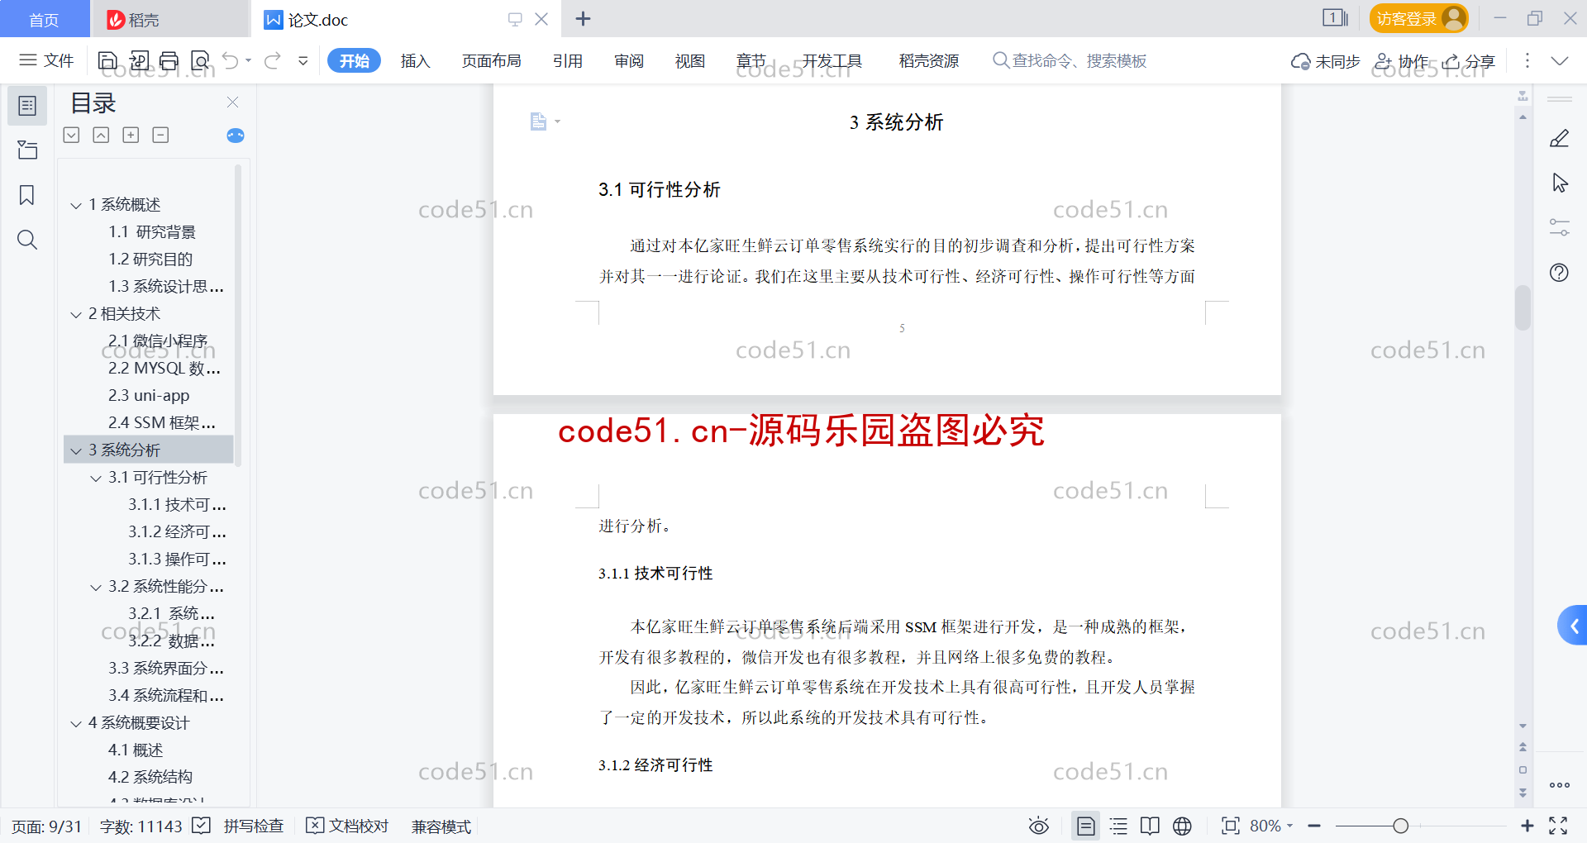
Task: Open the find and replace sidebar icon
Action: tap(27, 240)
